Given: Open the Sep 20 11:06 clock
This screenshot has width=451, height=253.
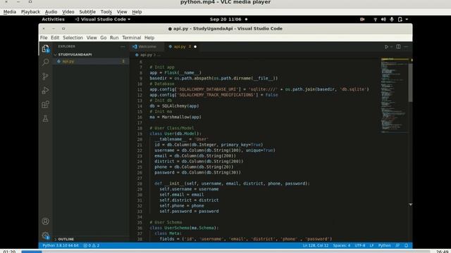Looking at the screenshot, I should point(225,19).
